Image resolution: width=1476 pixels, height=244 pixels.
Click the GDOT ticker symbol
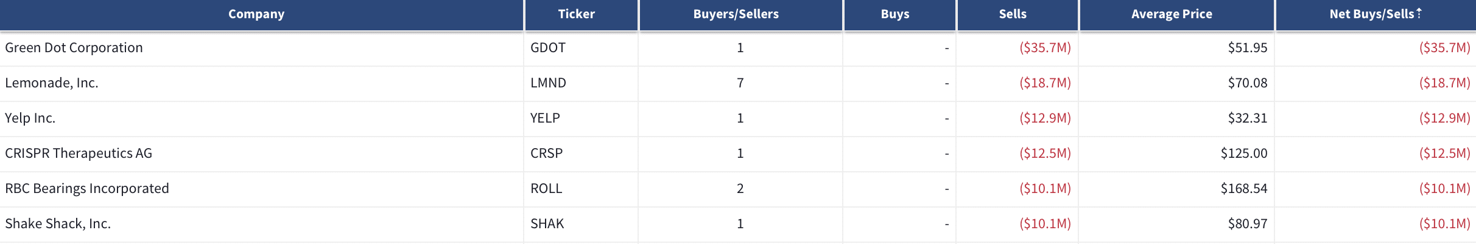tap(548, 48)
